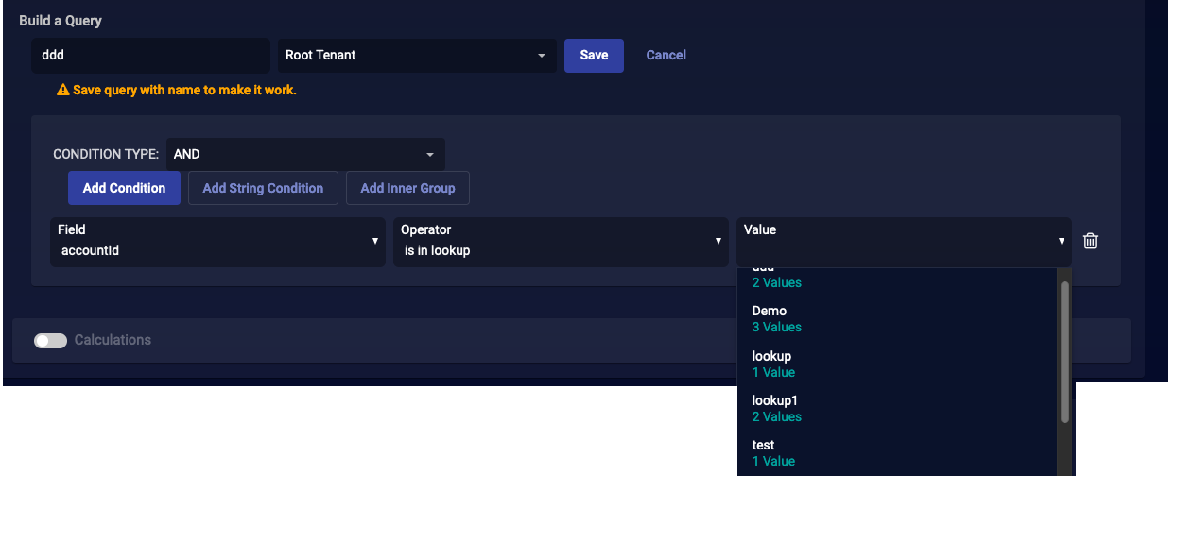Click the warning triangle icon

click(x=63, y=91)
